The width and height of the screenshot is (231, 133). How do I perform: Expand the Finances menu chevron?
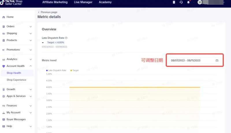click(x=31, y=106)
